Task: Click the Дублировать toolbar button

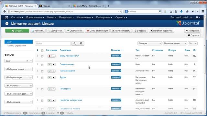Action: [55, 31]
